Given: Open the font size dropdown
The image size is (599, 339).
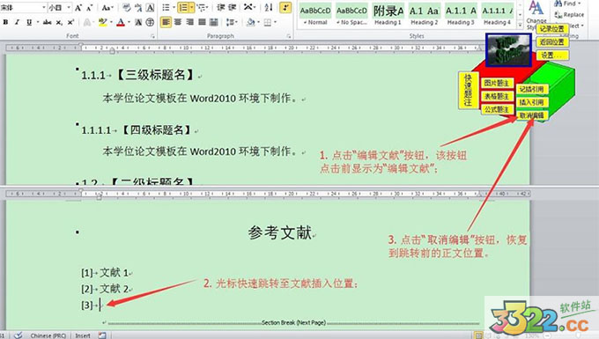Looking at the screenshot, I should (69, 8).
